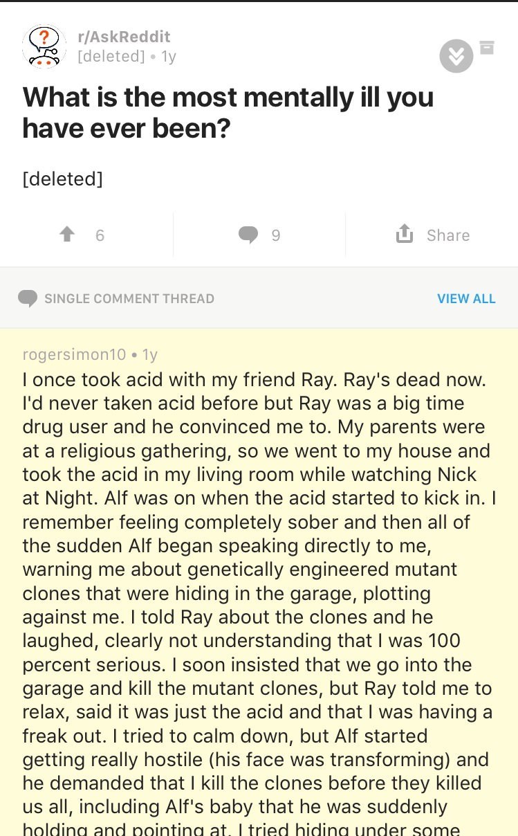Tap the post's 1y timestamp
The height and width of the screenshot is (836, 518).
pyautogui.click(x=169, y=56)
